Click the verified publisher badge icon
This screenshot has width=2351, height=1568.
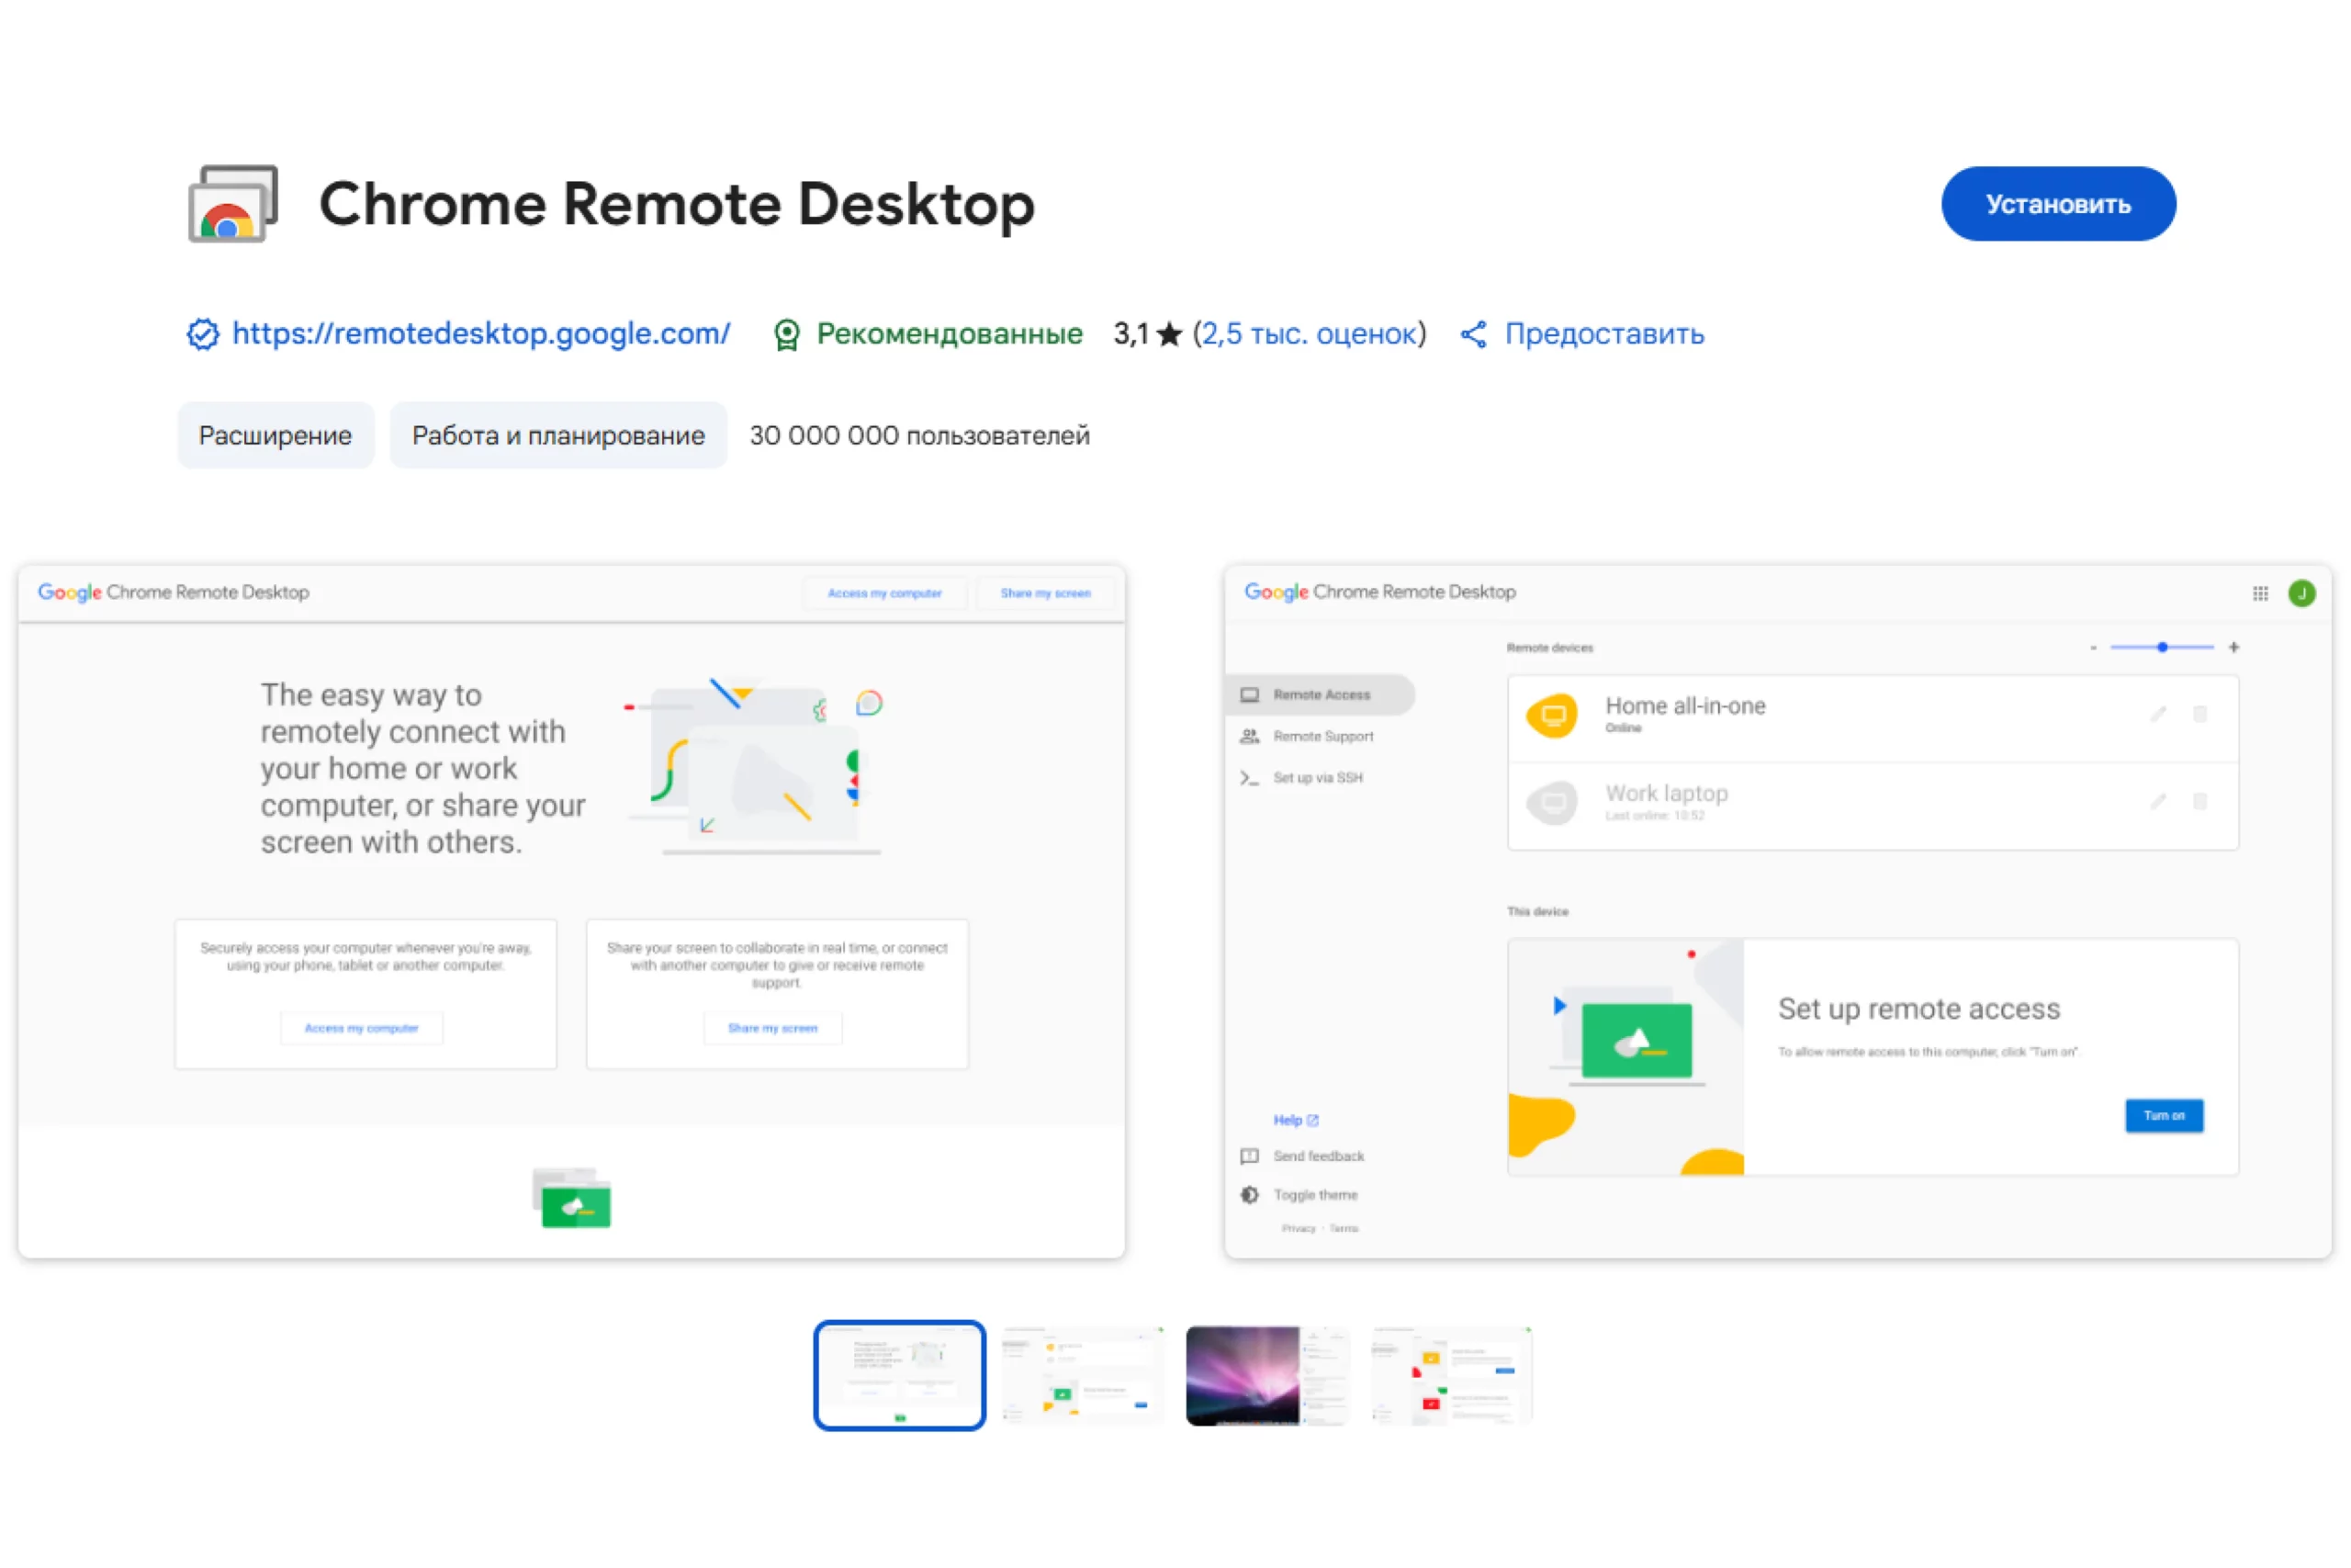(x=203, y=334)
